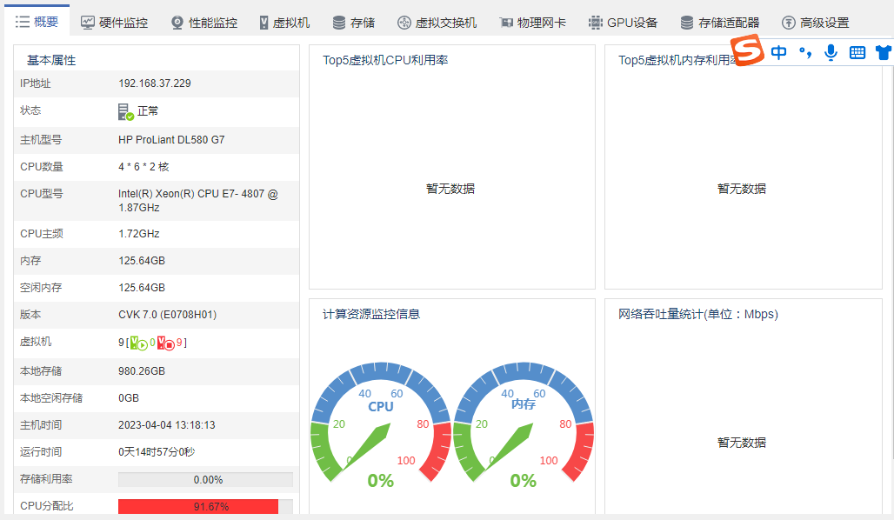Image resolution: width=894 pixels, height=520 pixels.
Task: Click the 存储适配器 disk icon
Action: 686,23
